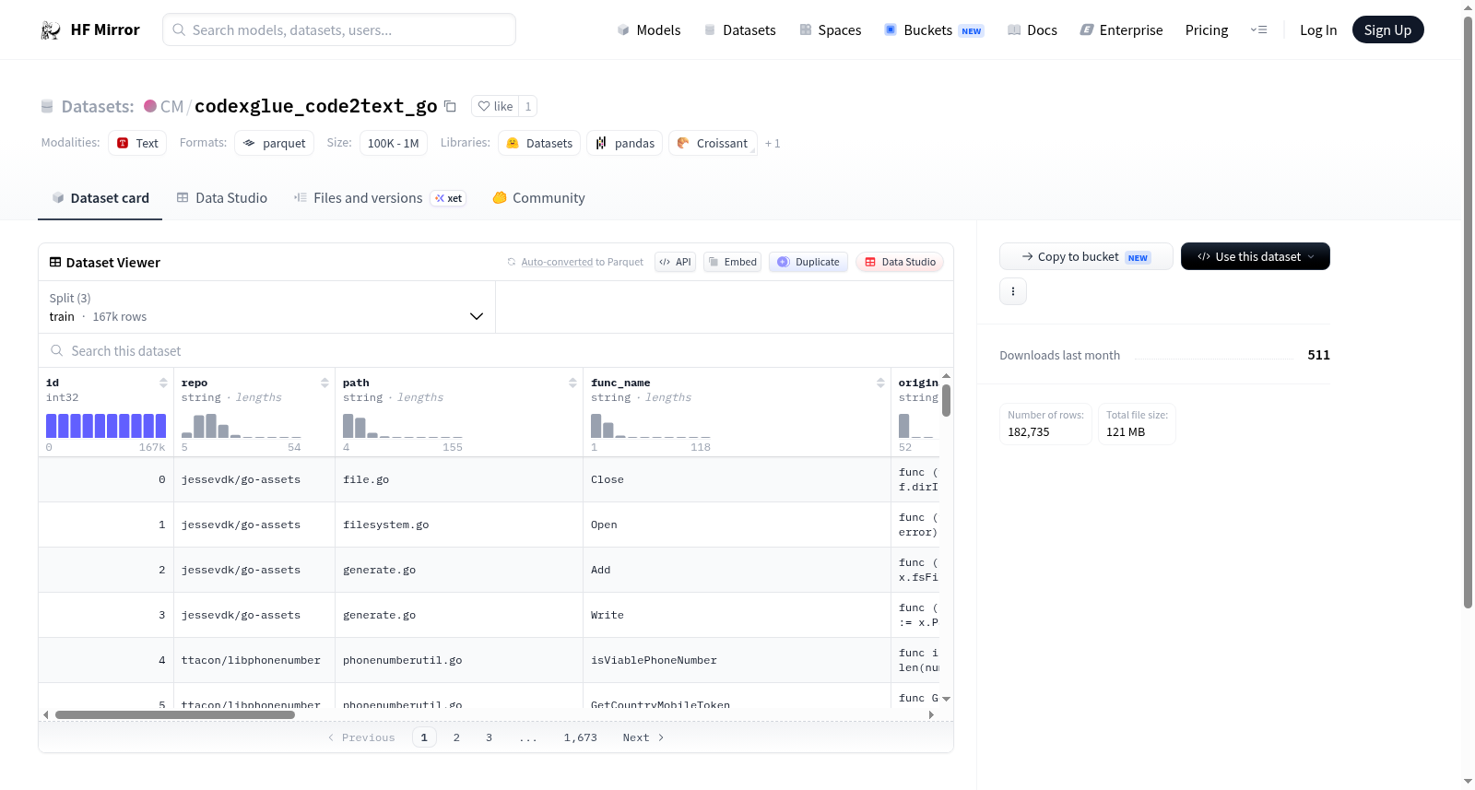This screenshot has width=1475, height=790.
Task: Click the cell 'filesystem.go'
Action: 459,525
